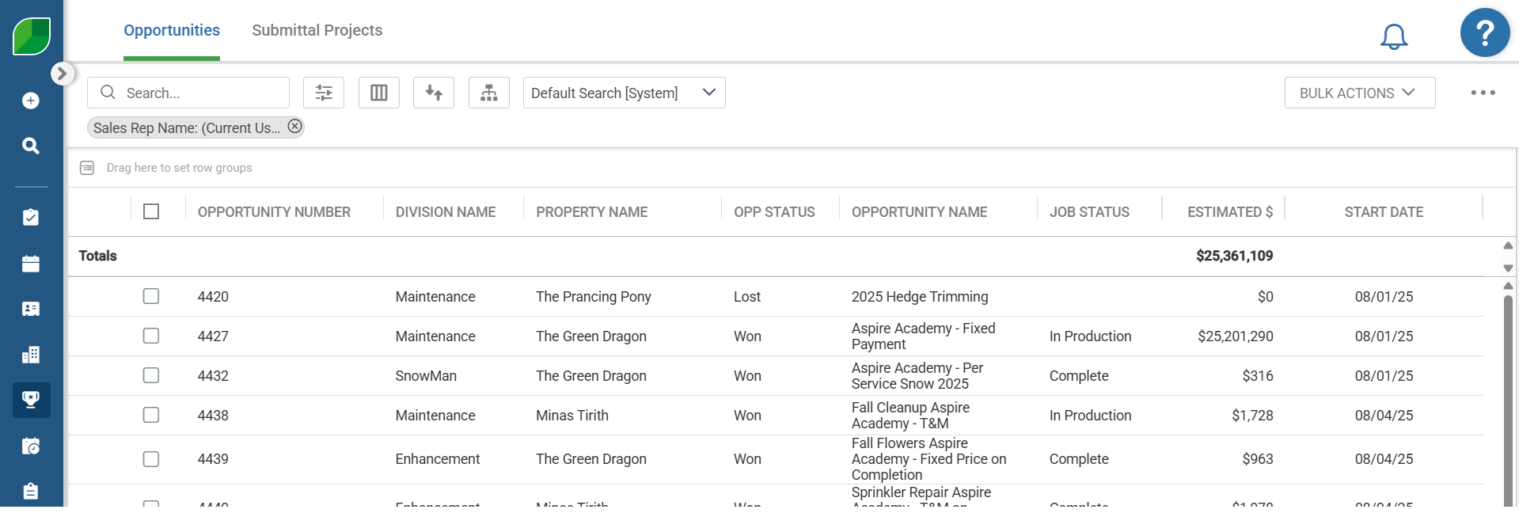Click the 2025 Hedge Trimming opportunity name
The width and height of the screenshot is (1519, 513).
pyautogui.click(x=920, y=297)
